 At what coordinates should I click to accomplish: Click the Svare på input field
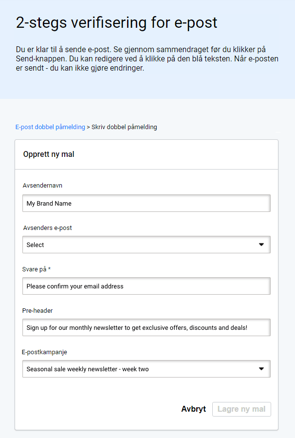click(146, 286)
